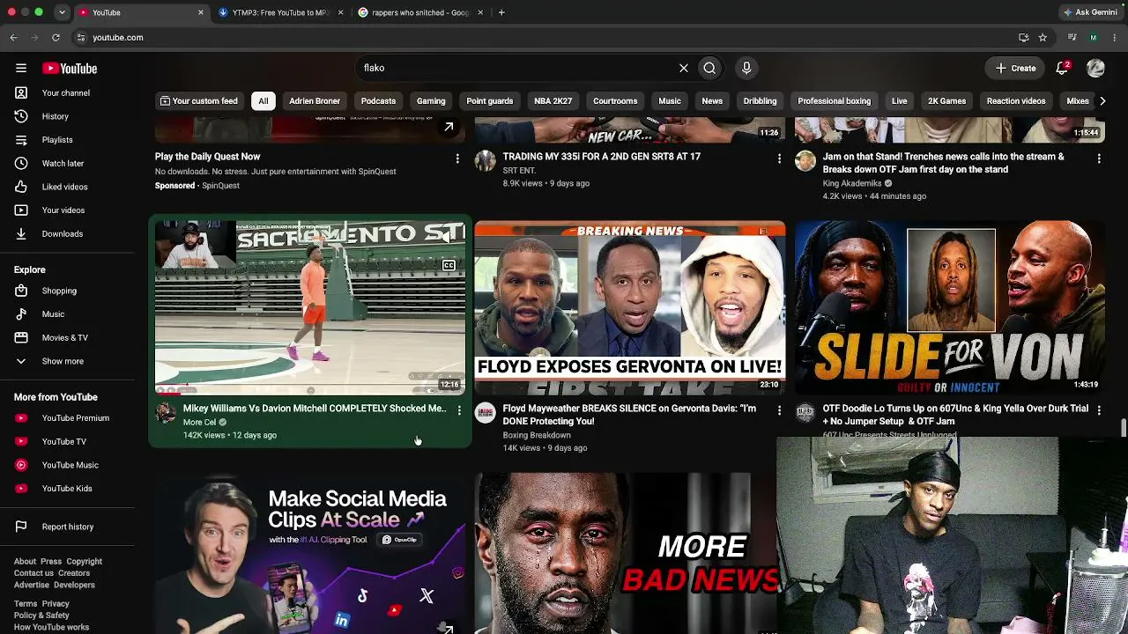This screenshot has height=634, width=1128.
Task: Open the Chrome tab search dropdown
Action: 62,12
